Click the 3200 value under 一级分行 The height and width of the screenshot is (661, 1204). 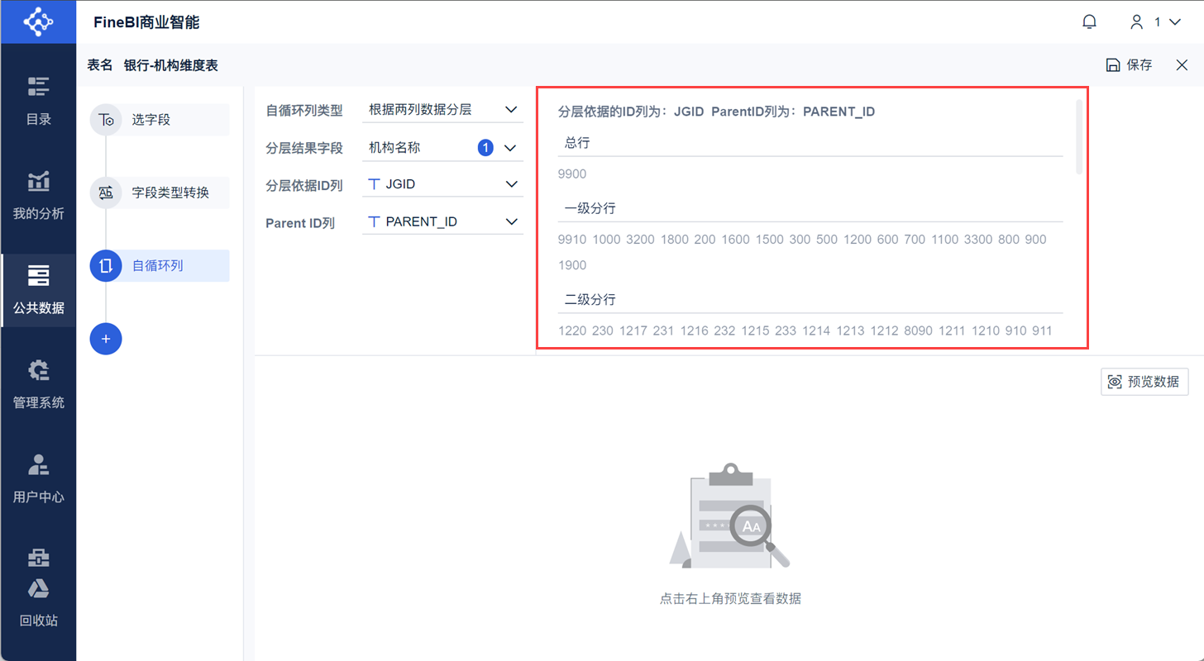coord(640,240)
